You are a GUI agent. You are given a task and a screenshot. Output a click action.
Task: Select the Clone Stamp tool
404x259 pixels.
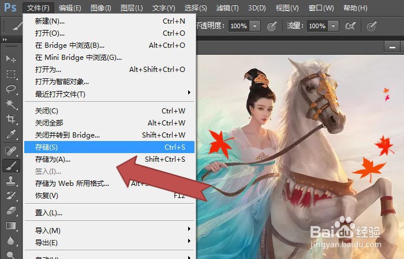tap(11, 181)
